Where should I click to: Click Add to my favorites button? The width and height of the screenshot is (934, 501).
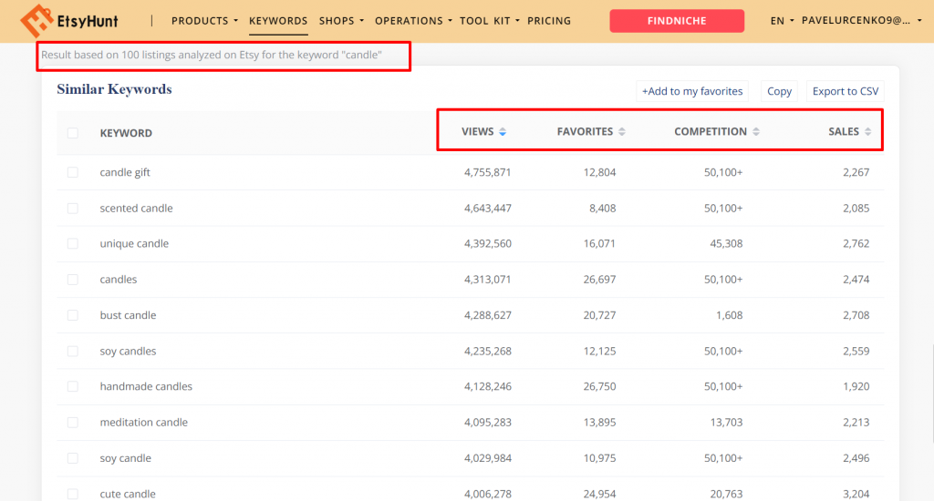(692, 91)
